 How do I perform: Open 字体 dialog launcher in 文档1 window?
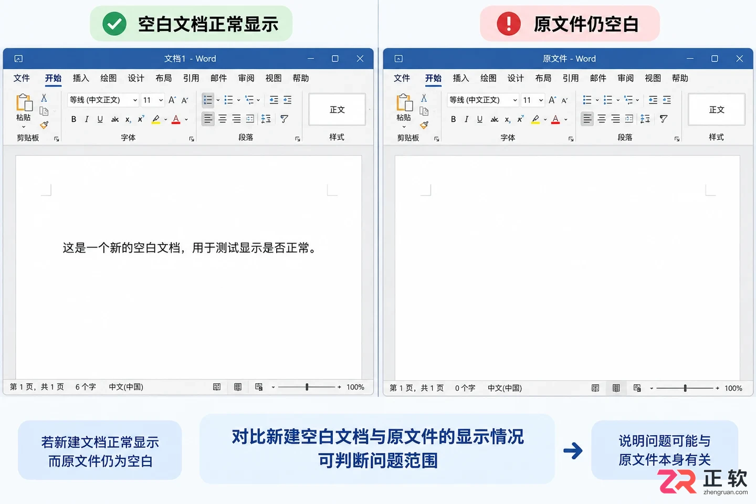(192, 139)
